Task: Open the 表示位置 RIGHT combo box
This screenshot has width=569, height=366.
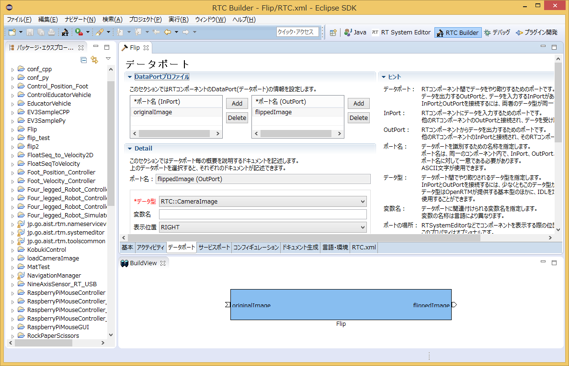Action: [x=263, y=227]
